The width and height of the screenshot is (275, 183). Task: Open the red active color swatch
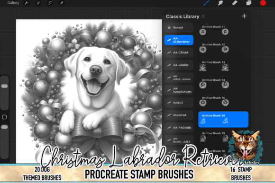(263, 3)
